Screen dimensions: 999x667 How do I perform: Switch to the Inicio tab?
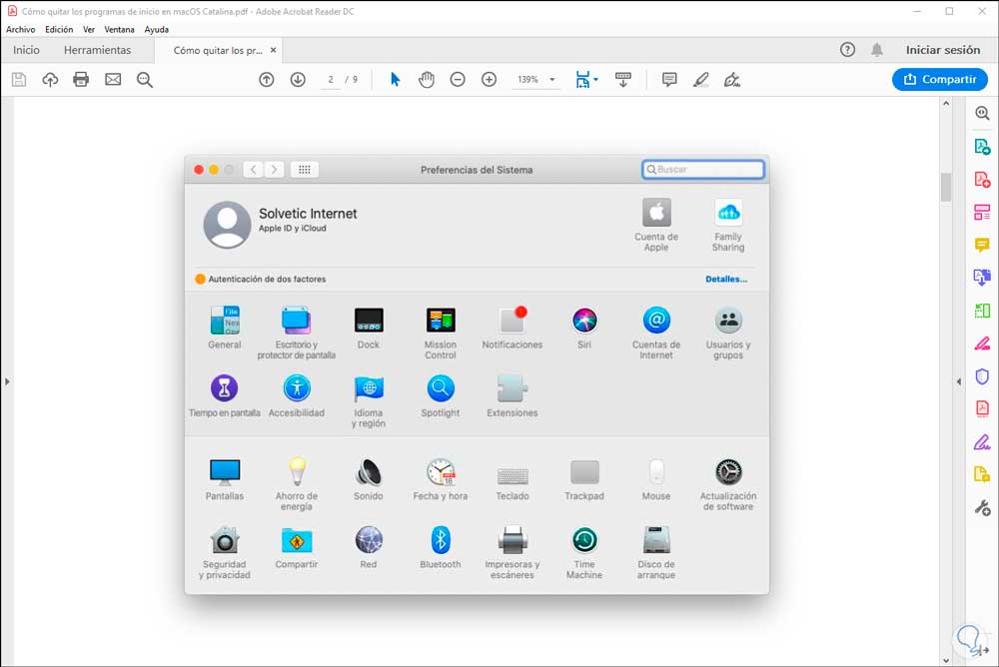pyautogui.click(x=26, y=50)
